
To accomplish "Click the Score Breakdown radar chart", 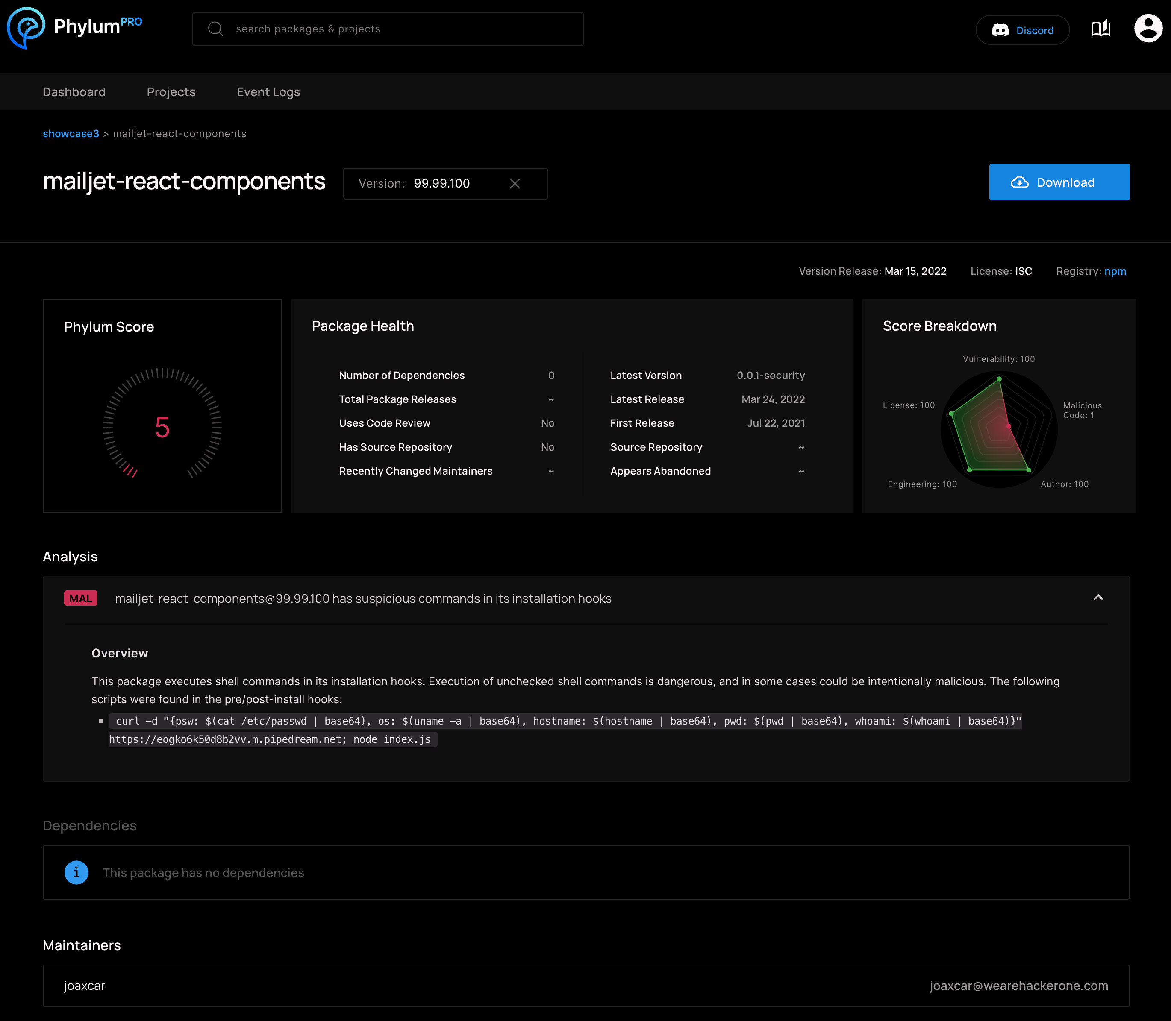I will 998,429.
